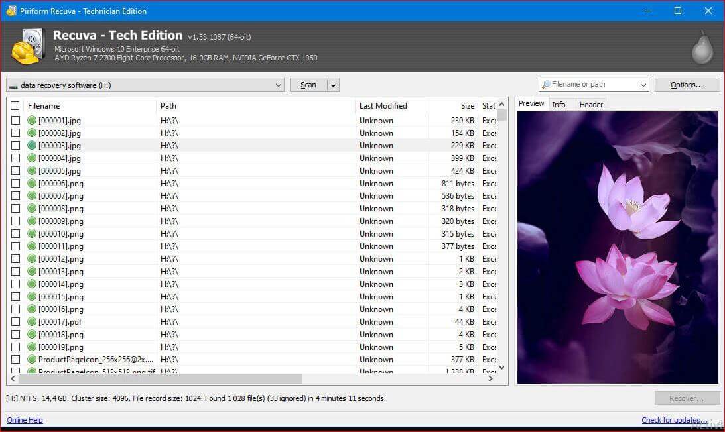Click the green status icon for [000006].png
725x432 pixels.
[32, 184]
